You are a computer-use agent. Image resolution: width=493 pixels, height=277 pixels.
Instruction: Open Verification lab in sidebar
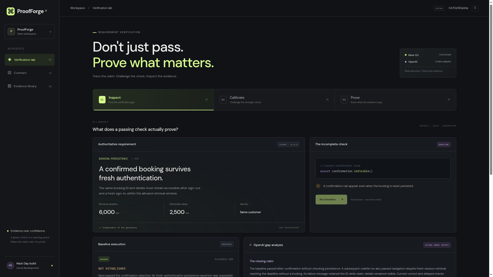(x=30, y=60)
